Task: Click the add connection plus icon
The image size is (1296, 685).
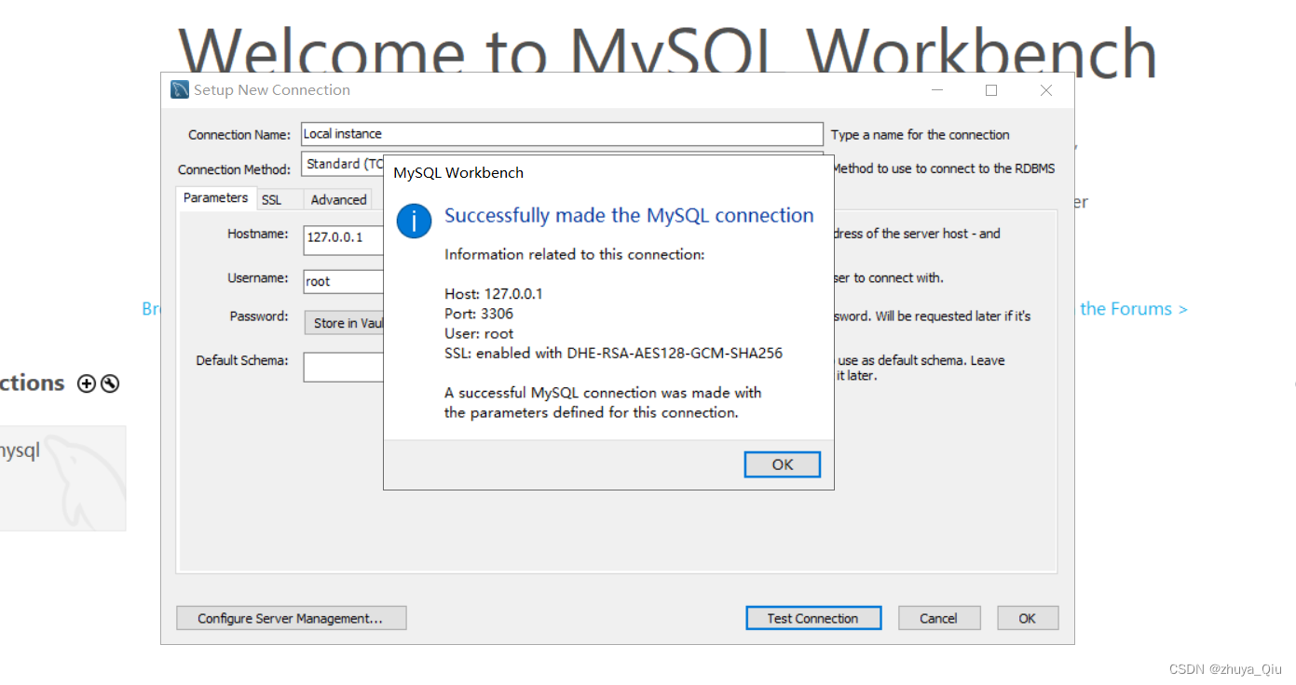Action: point(87,383)
